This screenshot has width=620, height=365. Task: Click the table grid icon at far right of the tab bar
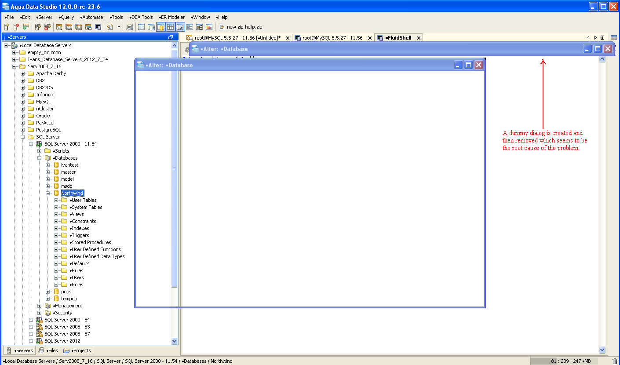click(613, 38)
